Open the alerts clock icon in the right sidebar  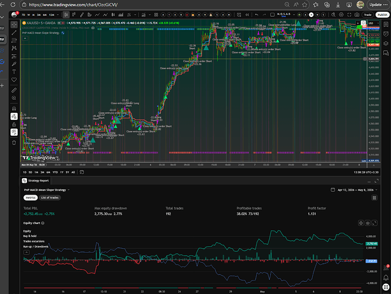(386, 34)
